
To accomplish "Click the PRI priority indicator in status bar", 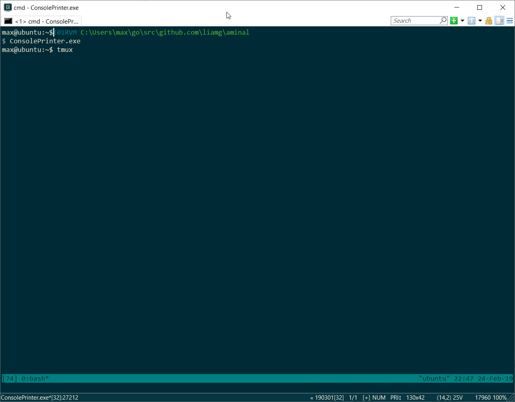I will [395, 398].
